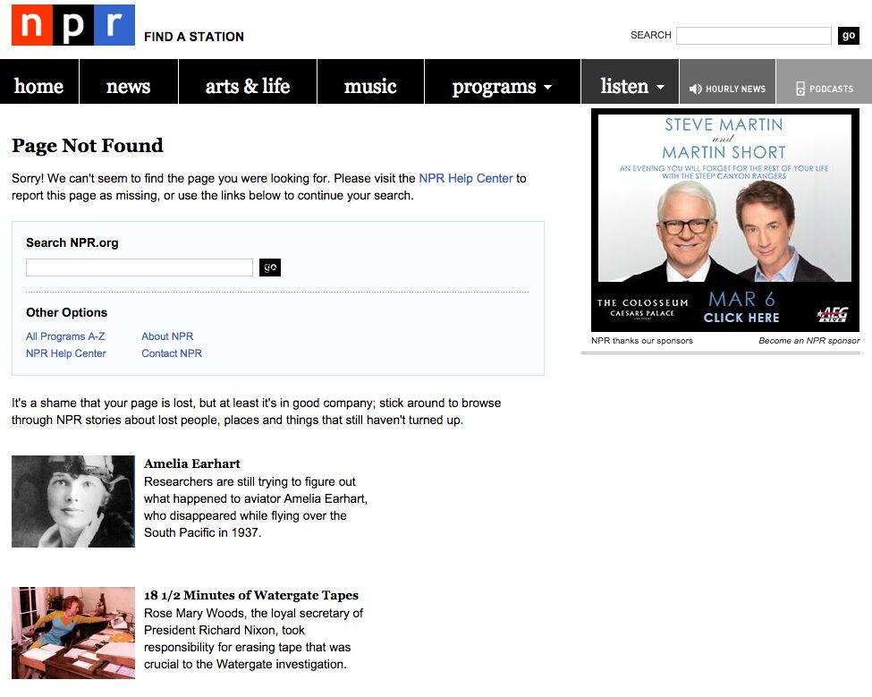This screenshot has height=697, width=872.
Task: Open the listen dropdown menu
Action: 630,87
